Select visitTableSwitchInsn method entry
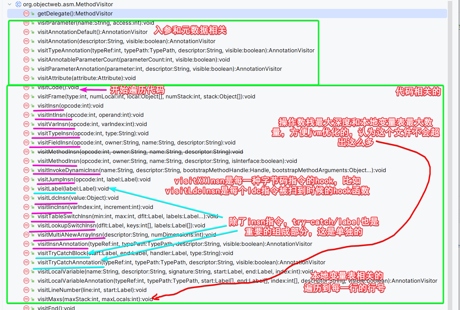The image size is (460, 310). [x=127, y=216]
